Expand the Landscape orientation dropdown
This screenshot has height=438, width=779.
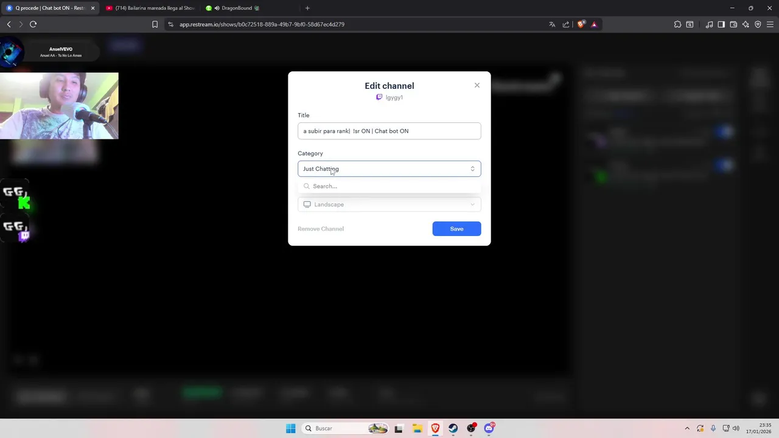[x=389, y=204]
